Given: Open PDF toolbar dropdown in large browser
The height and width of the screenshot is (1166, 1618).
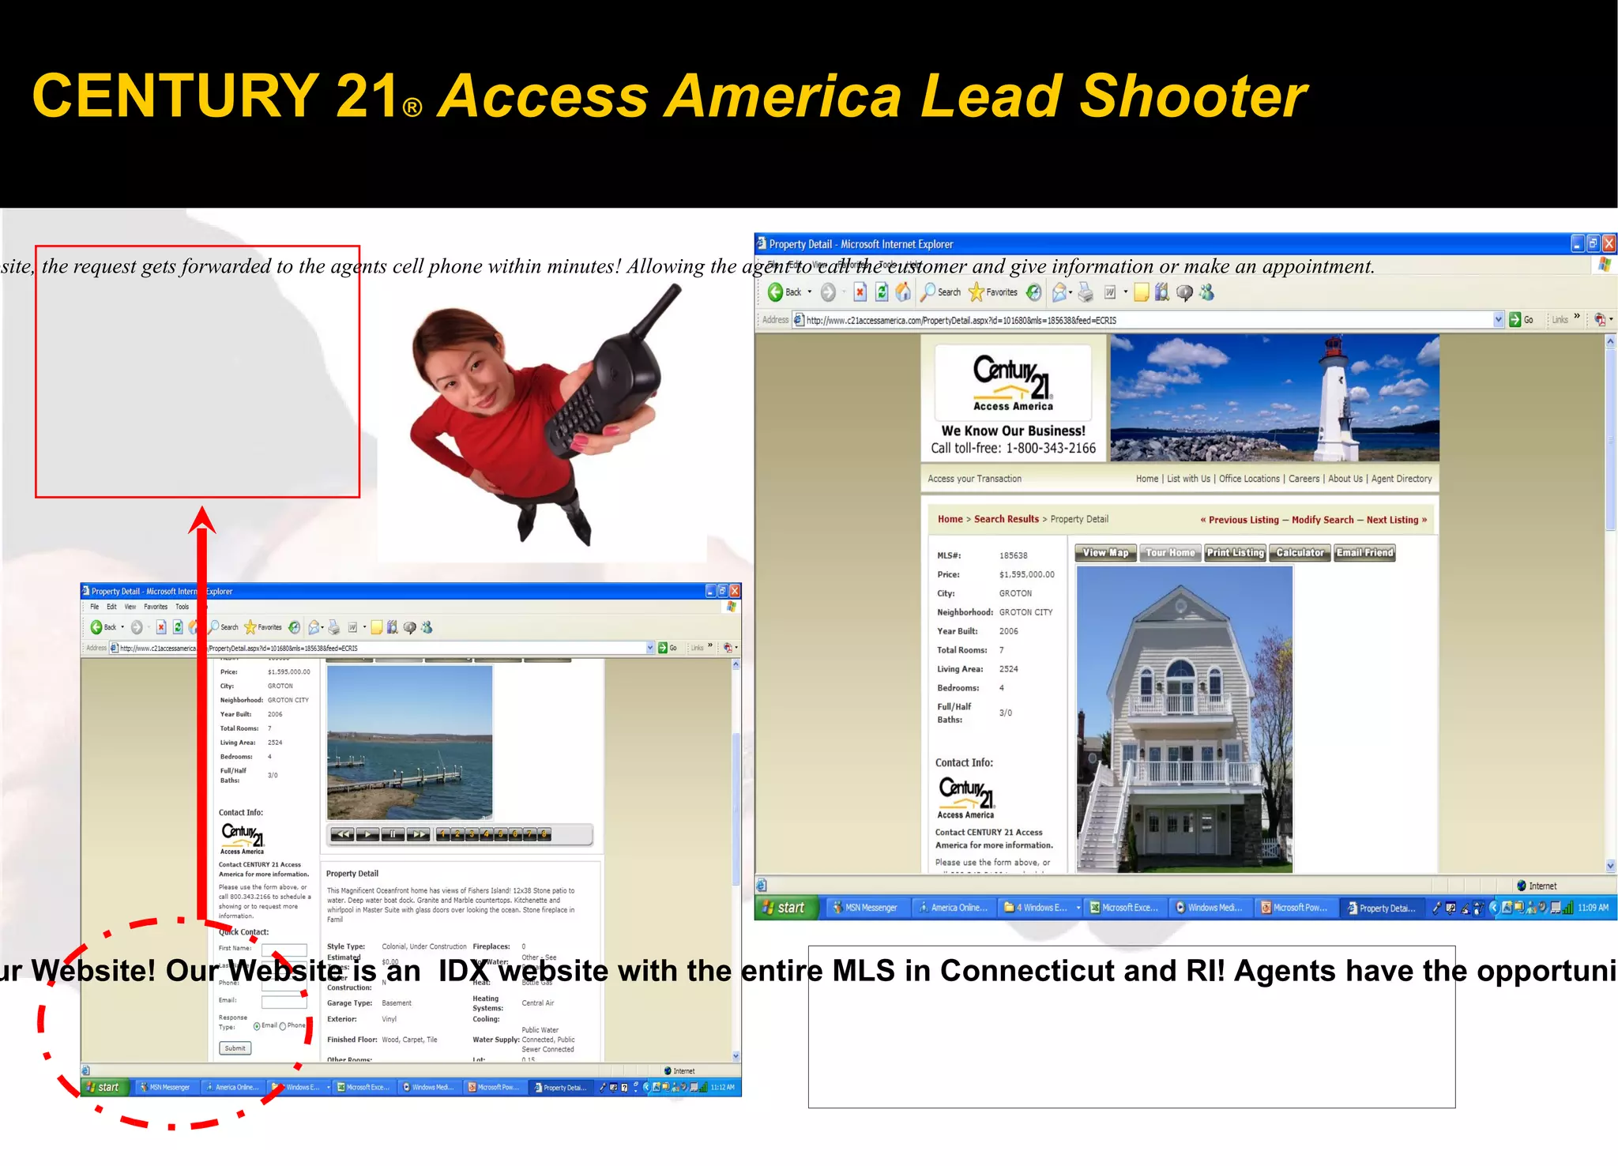Looking at the screenshot, I should pos(1611,319).
